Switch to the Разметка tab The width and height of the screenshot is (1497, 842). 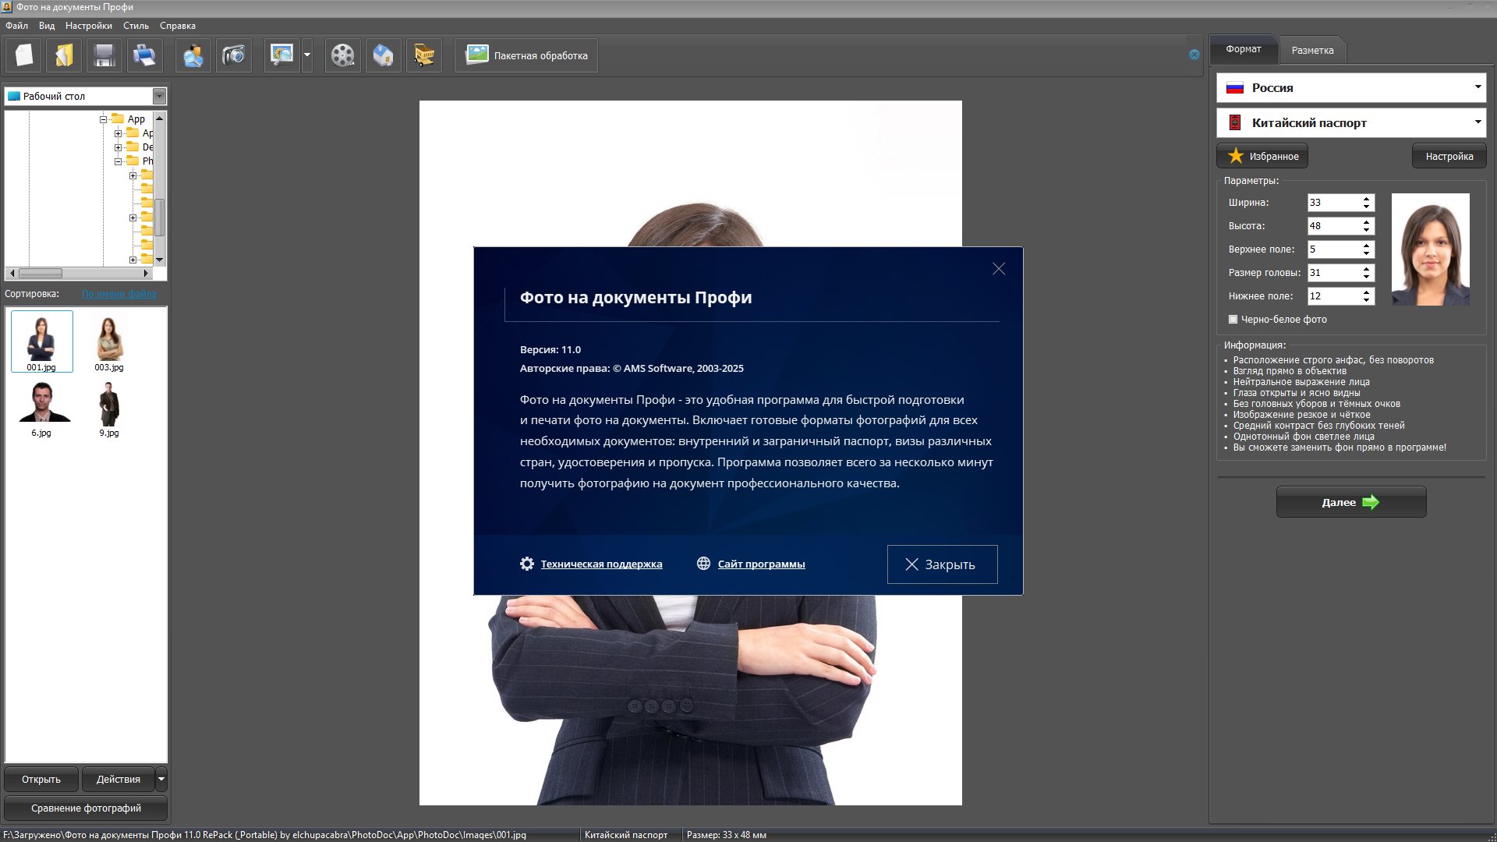pos(1312,50)
